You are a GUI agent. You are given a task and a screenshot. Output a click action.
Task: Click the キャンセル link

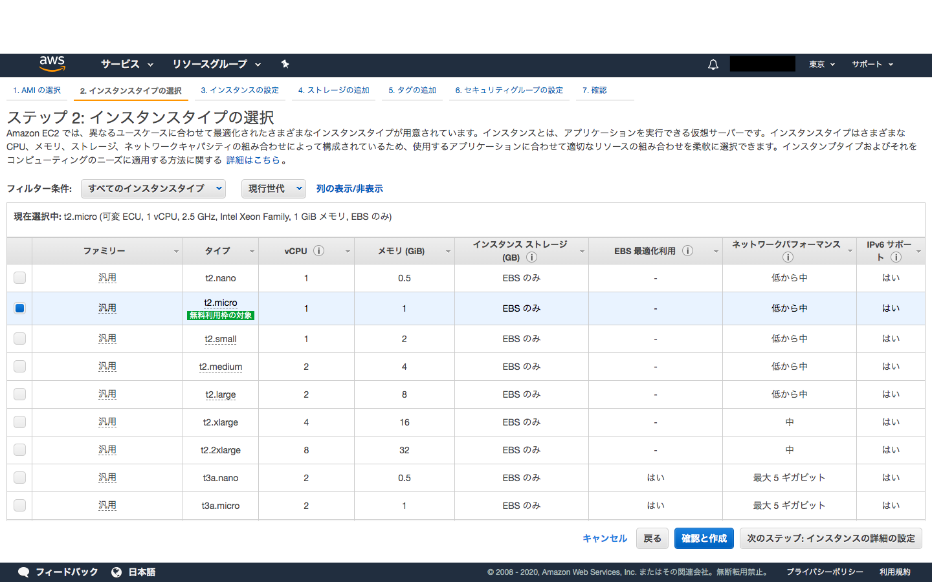(605, 538)
